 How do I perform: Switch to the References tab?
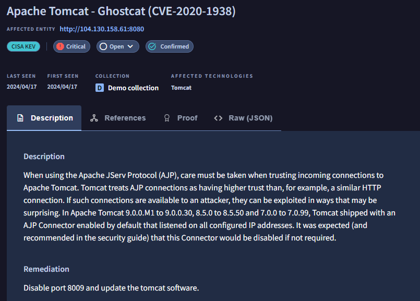pos(125,118)
